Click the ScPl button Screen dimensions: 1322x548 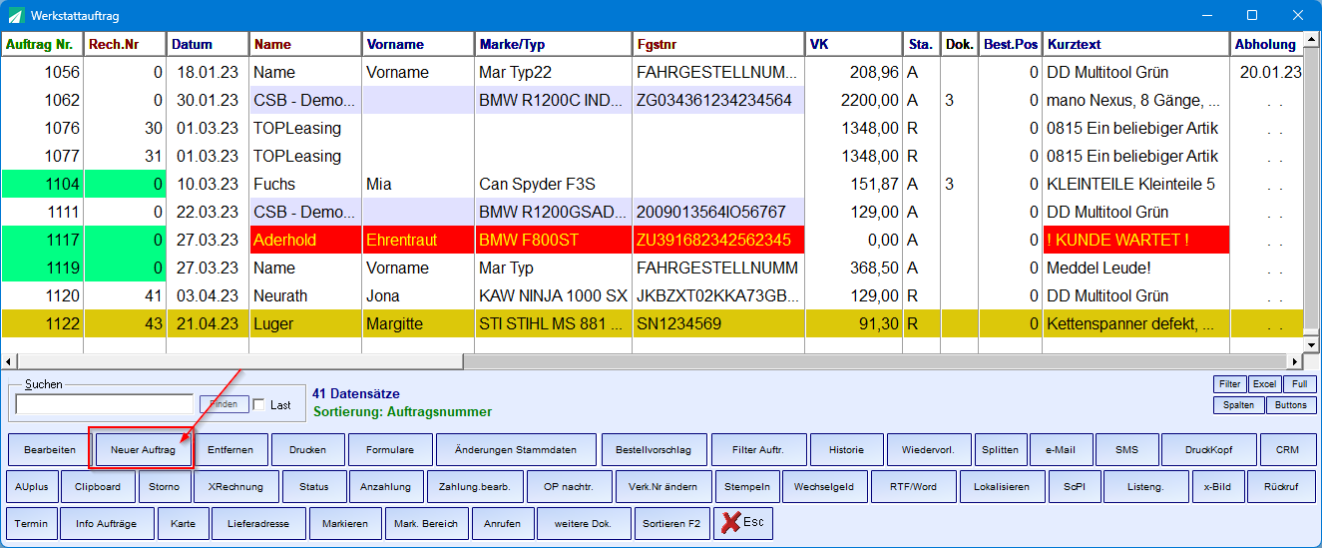[1074, 487]
